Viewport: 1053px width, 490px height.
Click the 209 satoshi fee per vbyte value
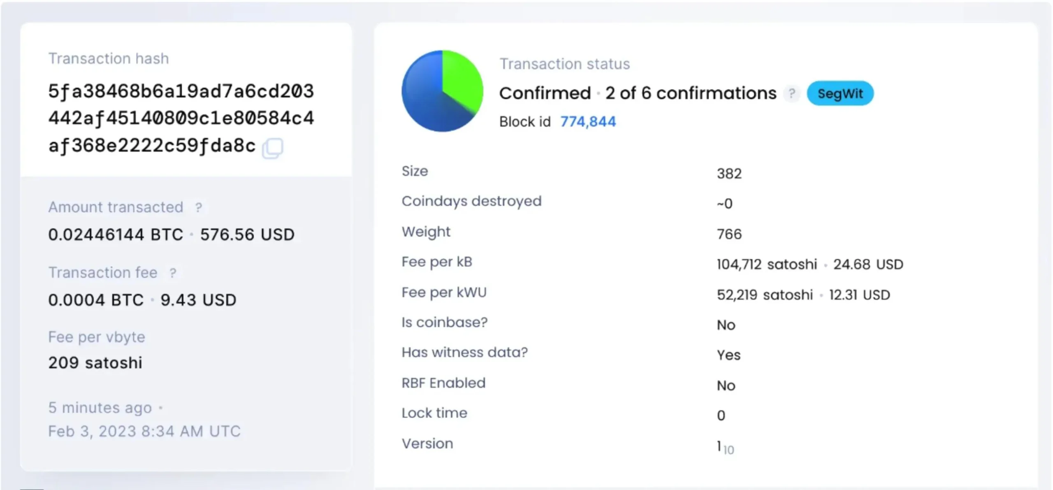coord(95,363)
